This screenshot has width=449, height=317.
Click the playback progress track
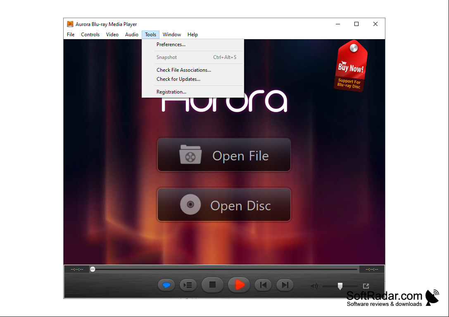click(x=225, y=269)
